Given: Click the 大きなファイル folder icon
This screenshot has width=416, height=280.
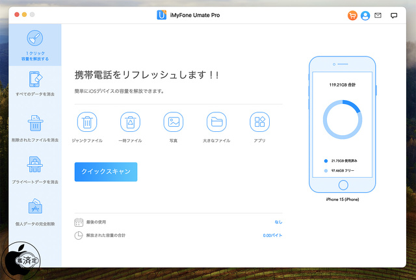Looking at the screenshot, I should tap(216, 122).
